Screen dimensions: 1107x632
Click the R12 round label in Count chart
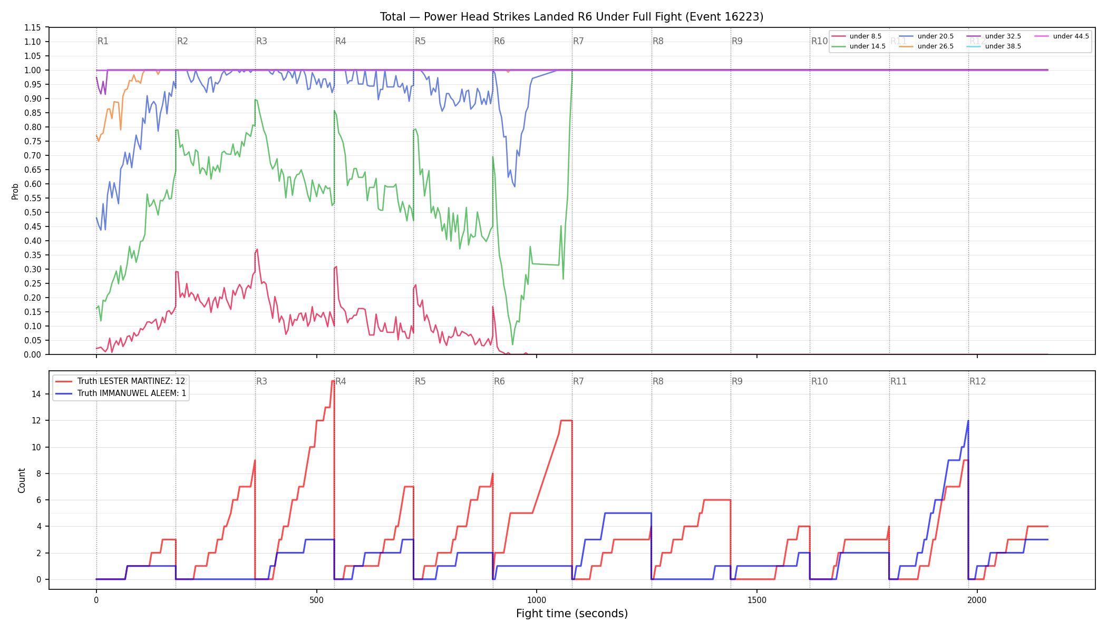(x=978, y=381)
